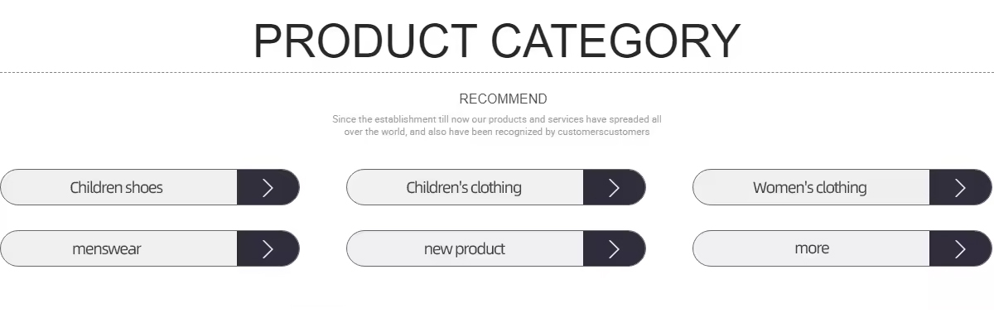
Task: Click the arrow icon beside new product
Action: 614,248
